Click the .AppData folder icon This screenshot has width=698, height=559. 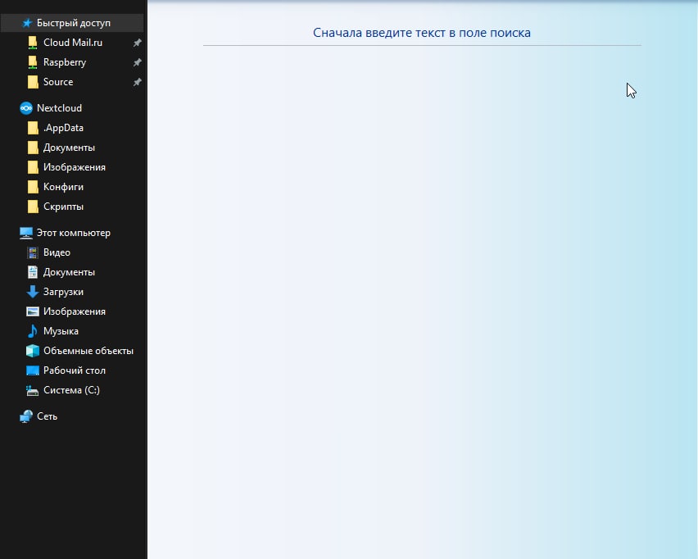(x=33, y=128)
